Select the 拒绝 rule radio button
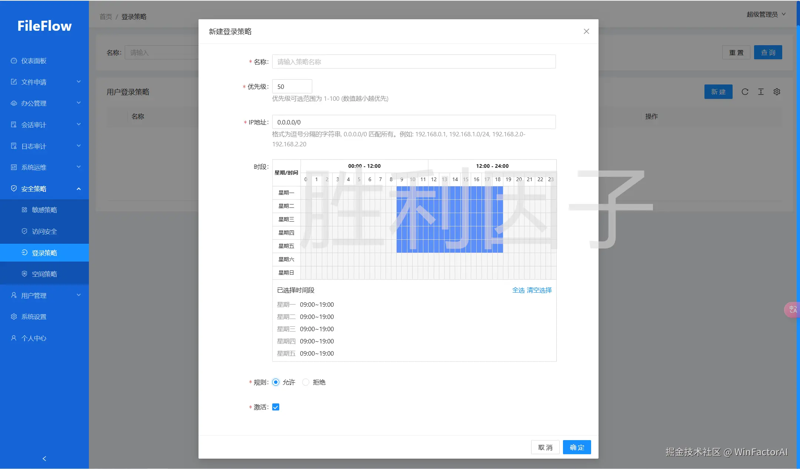 coord(306,382)
